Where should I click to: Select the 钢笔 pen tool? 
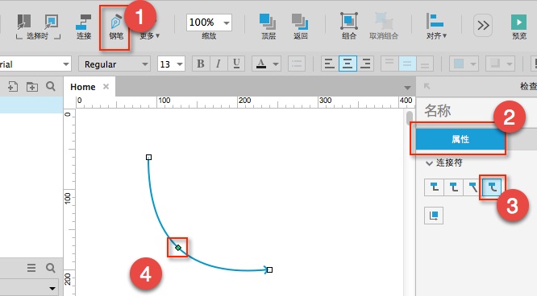pyautogui.click(x=116, y=27)
